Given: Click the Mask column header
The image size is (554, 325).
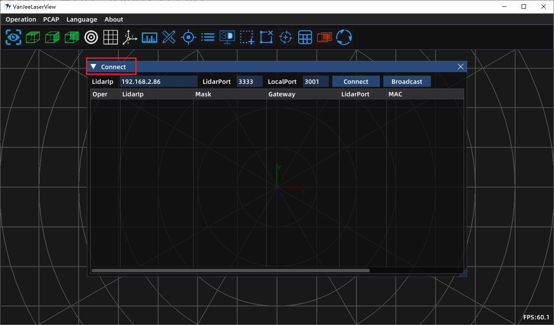Looking at the screenshot, I should (230, 94).
